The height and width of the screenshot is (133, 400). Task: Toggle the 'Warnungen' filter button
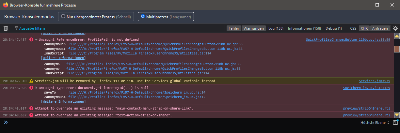click(x=253, y=28)
